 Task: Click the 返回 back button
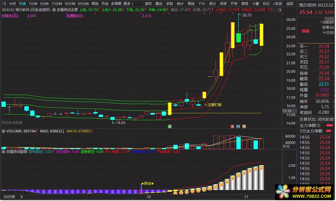click(x=290, y=4)
